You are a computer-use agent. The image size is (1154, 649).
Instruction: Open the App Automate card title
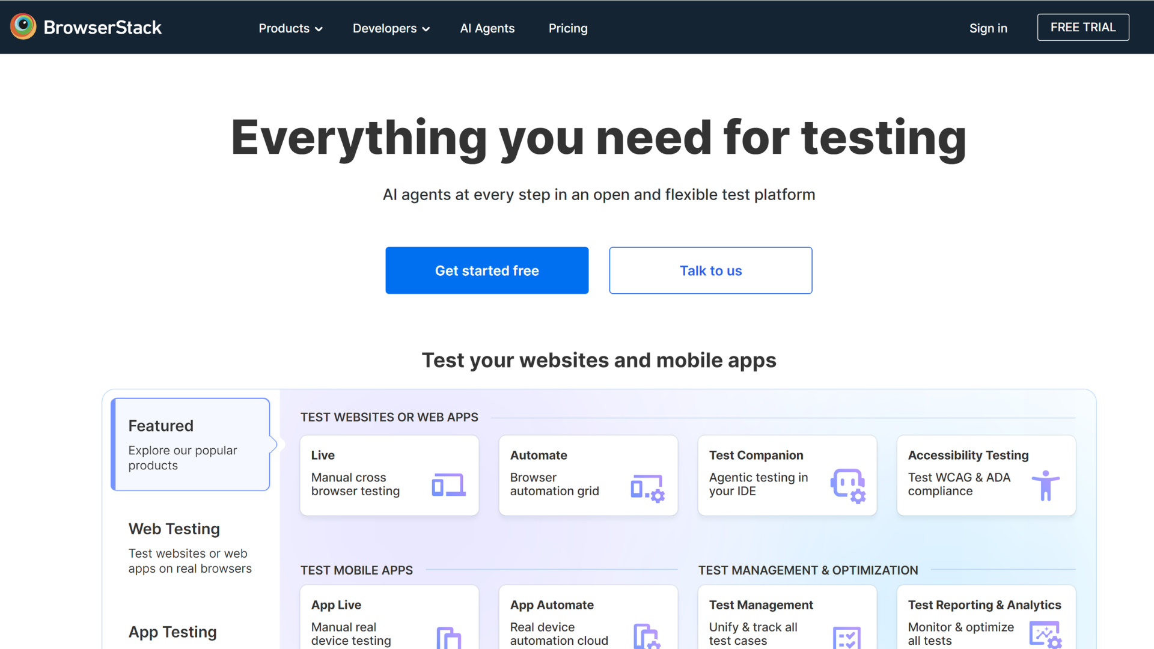coord(552,605)
